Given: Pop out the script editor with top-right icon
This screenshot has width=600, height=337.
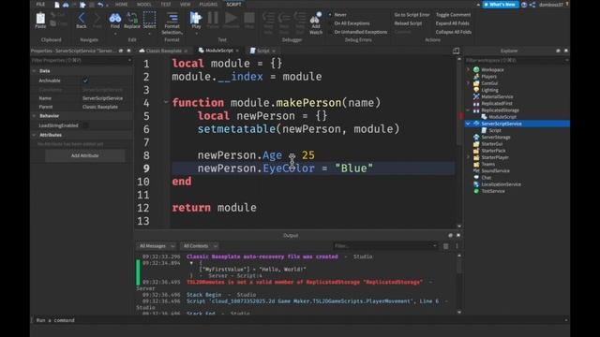Looking at the screenshot, I should 456,51.
